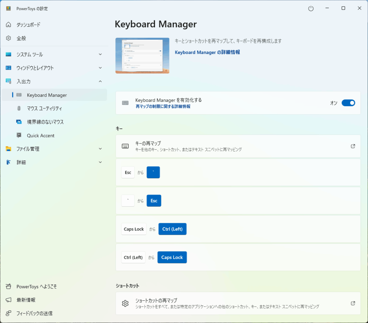Click the ショートカットの再マップ card
368x323 pixels.
(238, 303)
